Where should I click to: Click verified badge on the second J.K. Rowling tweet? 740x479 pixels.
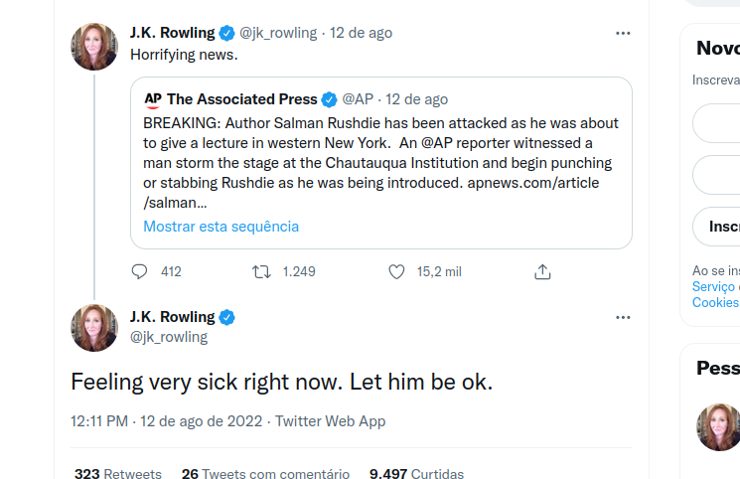click(226, 317)
